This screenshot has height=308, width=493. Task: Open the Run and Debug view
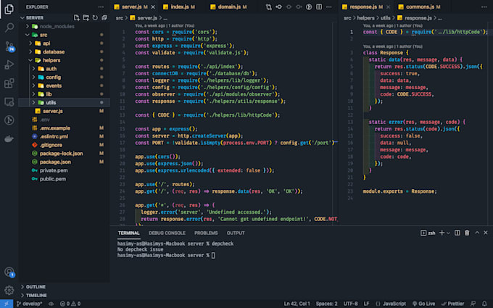click(x=9, y=65)
